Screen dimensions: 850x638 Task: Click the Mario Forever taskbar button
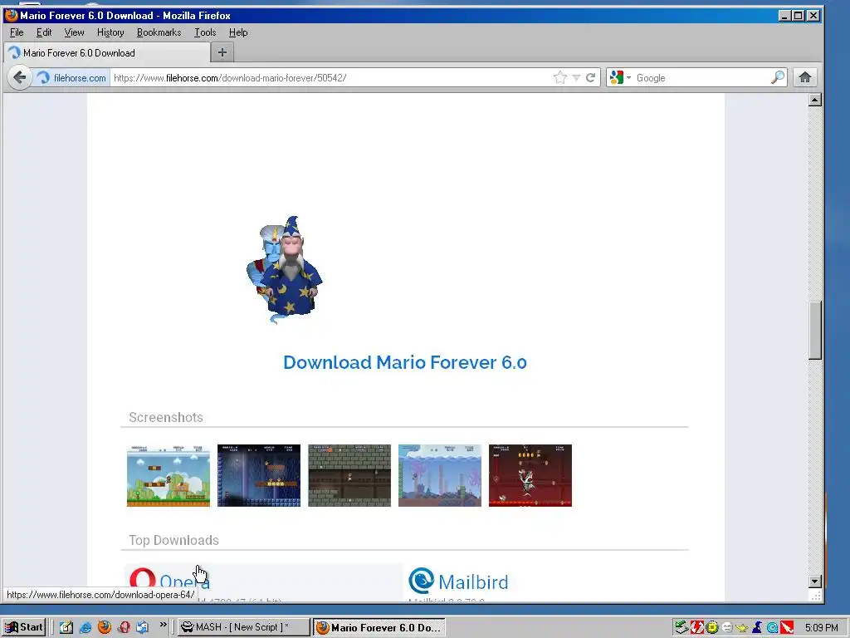coord(379,627)
